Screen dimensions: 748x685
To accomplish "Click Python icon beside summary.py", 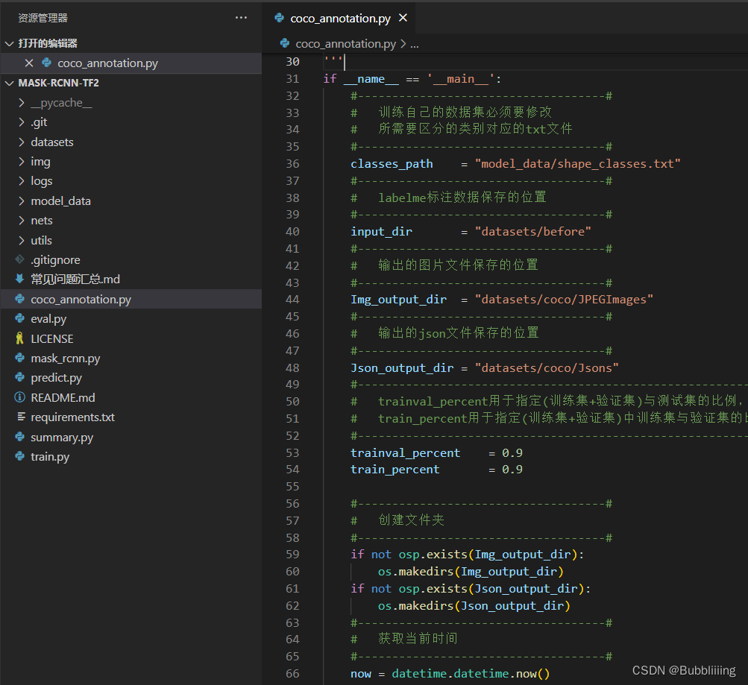I will 20,437.
